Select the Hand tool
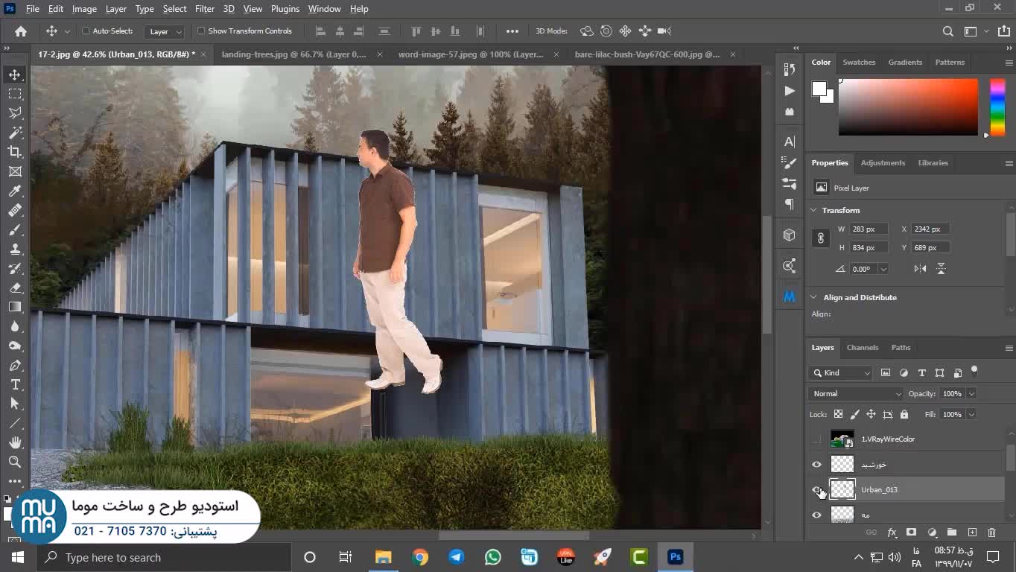 click(15, 442)
